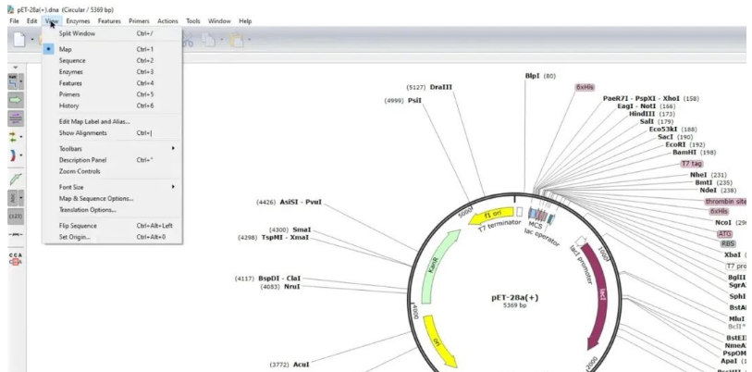The image size is (752, 372).
Task: Open the Window menu
Action: [219, 21]
